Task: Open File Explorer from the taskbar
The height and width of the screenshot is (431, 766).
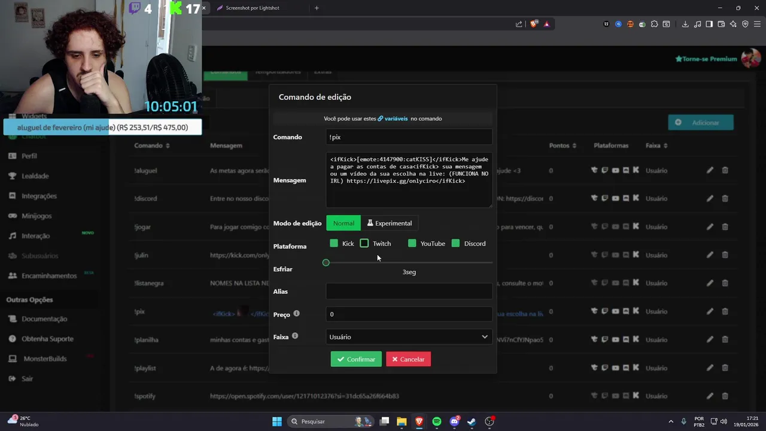Action: (402, 421)
